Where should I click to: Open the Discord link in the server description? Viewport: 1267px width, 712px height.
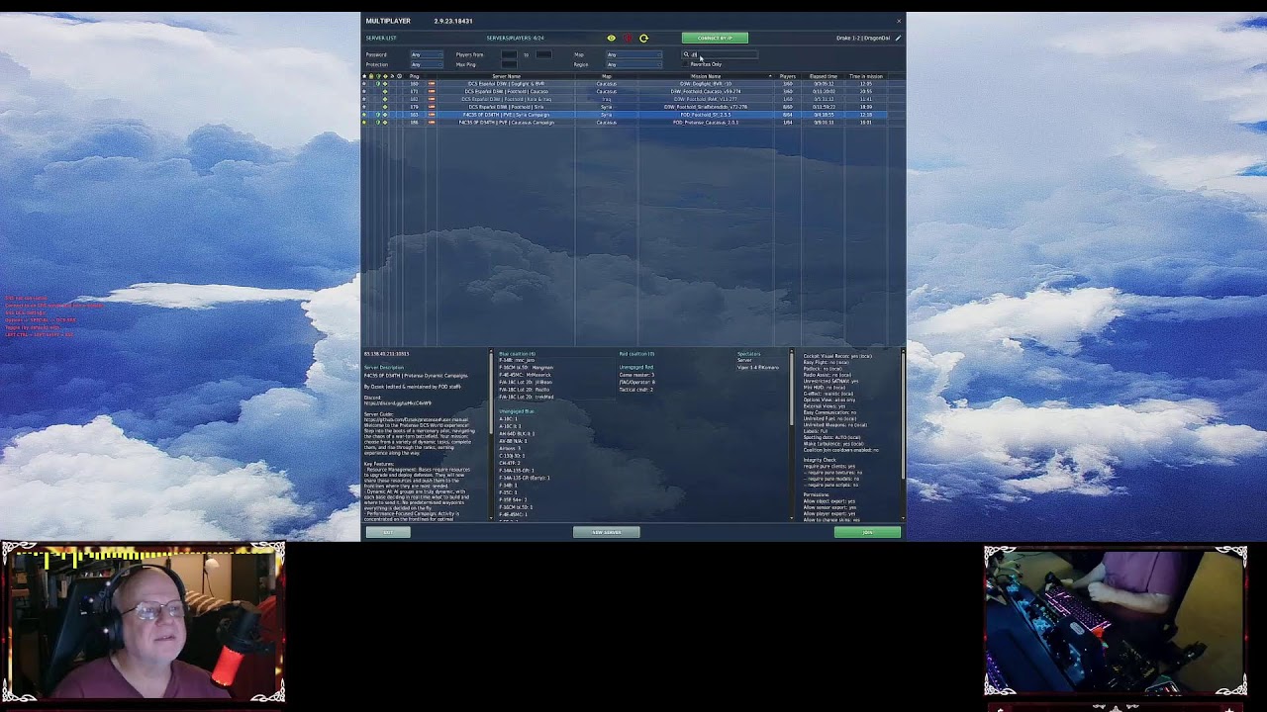point(398,402)
